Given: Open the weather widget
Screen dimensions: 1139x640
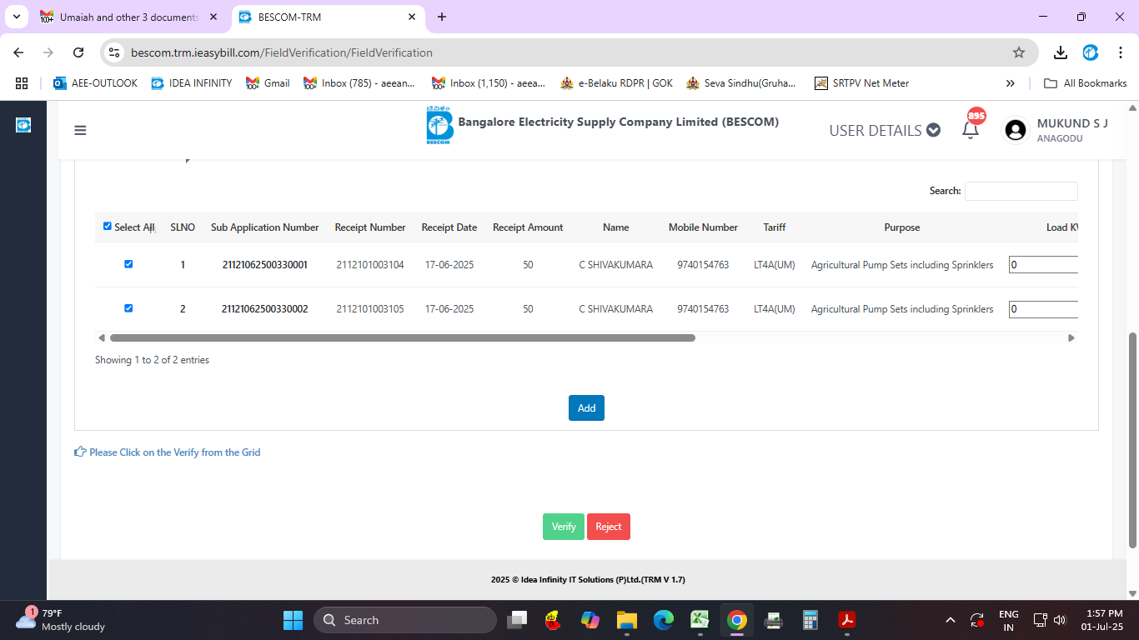Looking at the screenshot, I should 60,619.
